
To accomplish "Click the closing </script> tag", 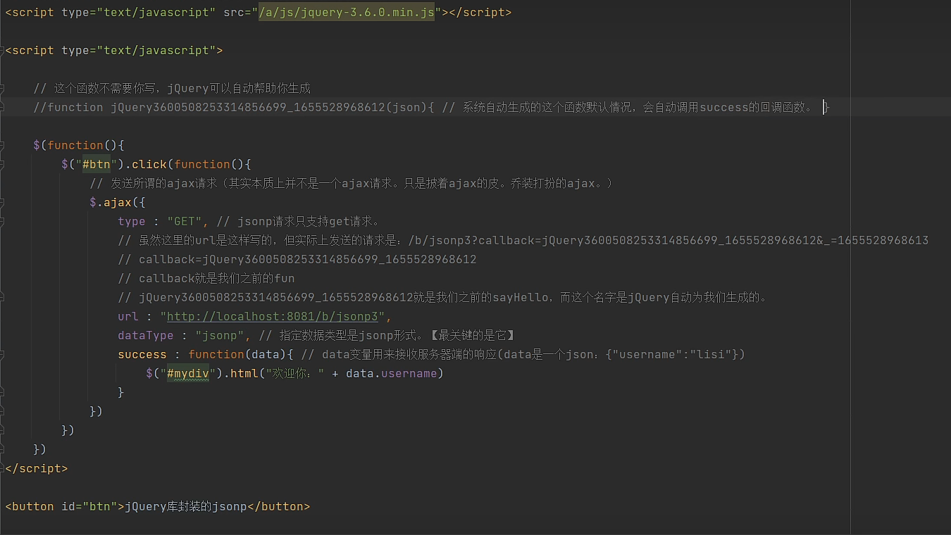I will click(x=36, y=468).
